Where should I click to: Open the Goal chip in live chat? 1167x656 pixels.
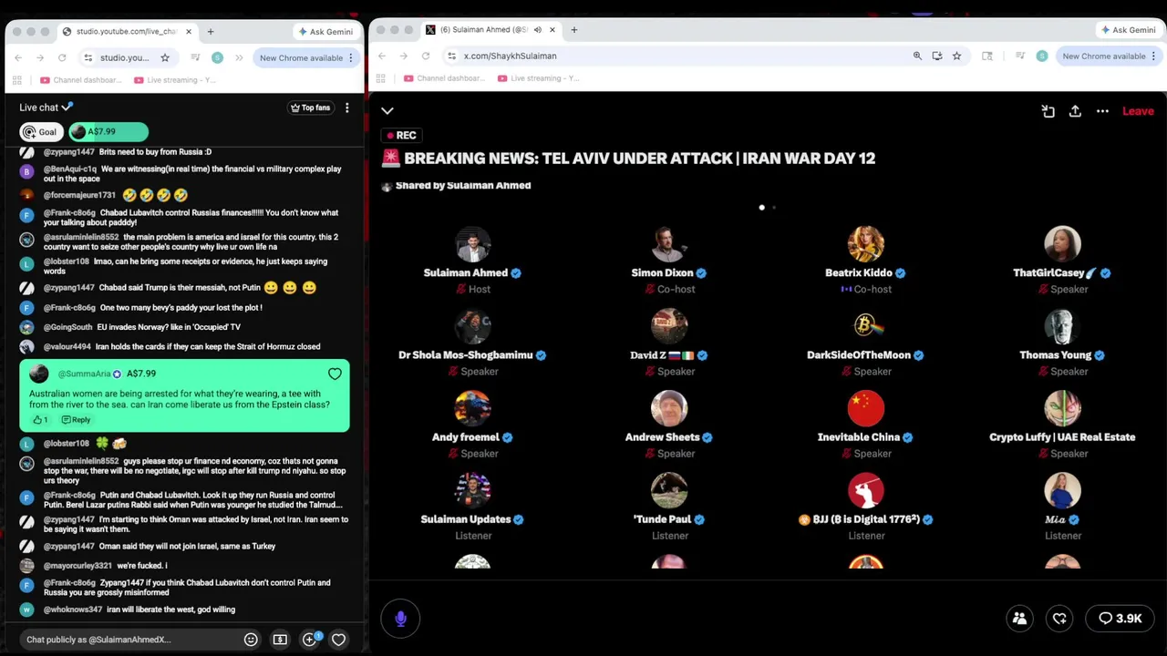(40, 132)
